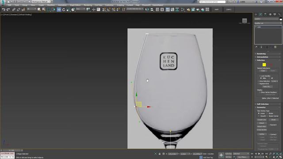The width and height of the screenshot is (283, 159).
Task: Toggle the Angle Snap button
Action: (109, 10)
